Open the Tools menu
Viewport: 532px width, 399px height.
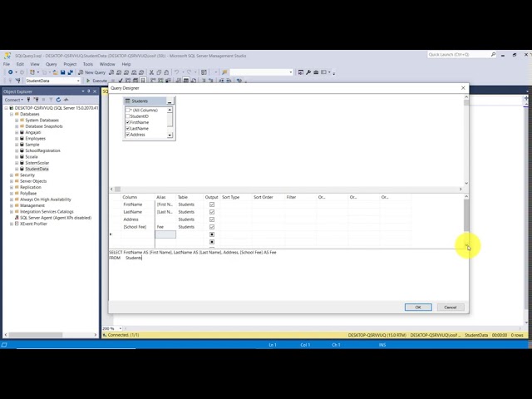(88, 64)
